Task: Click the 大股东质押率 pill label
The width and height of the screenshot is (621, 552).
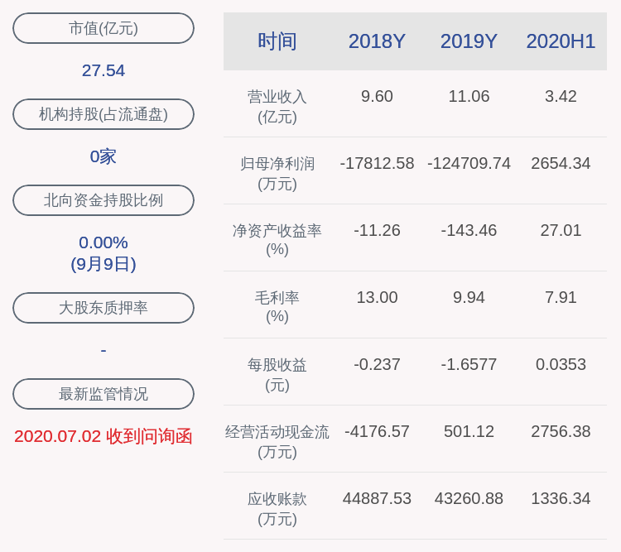Action: (103, 308)
